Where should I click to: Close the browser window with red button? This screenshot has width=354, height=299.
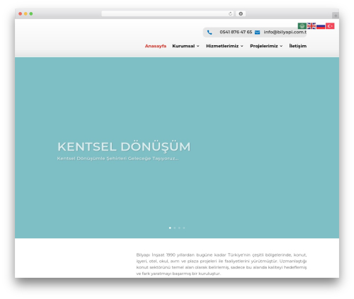pyautogui.click(x=21, y=13)
